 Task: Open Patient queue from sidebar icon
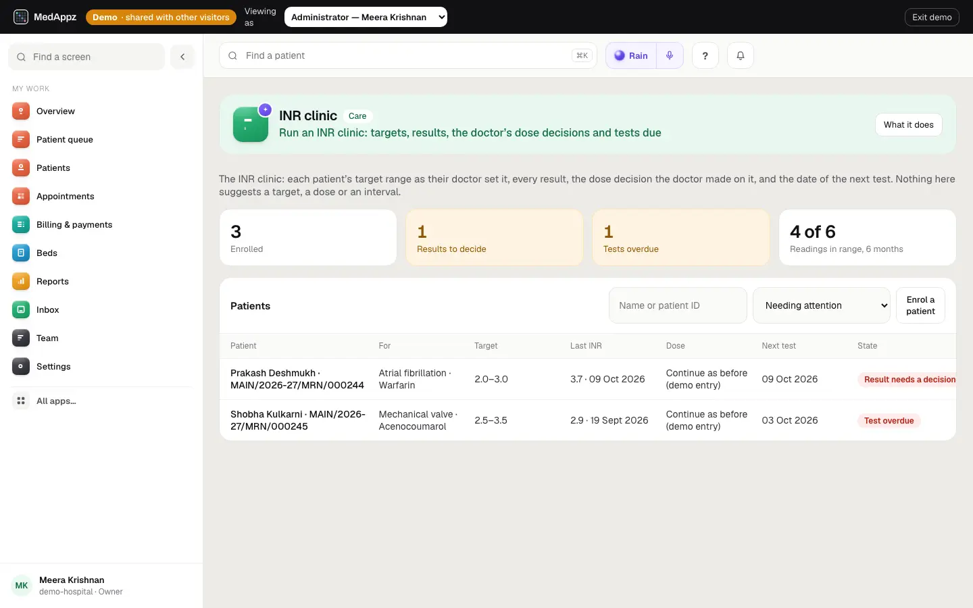(x=21, y=140)
